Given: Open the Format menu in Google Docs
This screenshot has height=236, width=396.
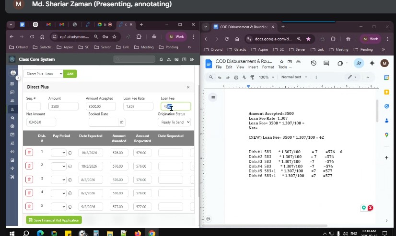Looking at the screenshot, I should click(268, 67).
